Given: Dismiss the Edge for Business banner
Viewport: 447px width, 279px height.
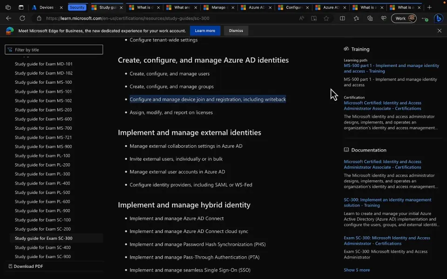Looking at the screenshot, I should (x=236, y=31).
